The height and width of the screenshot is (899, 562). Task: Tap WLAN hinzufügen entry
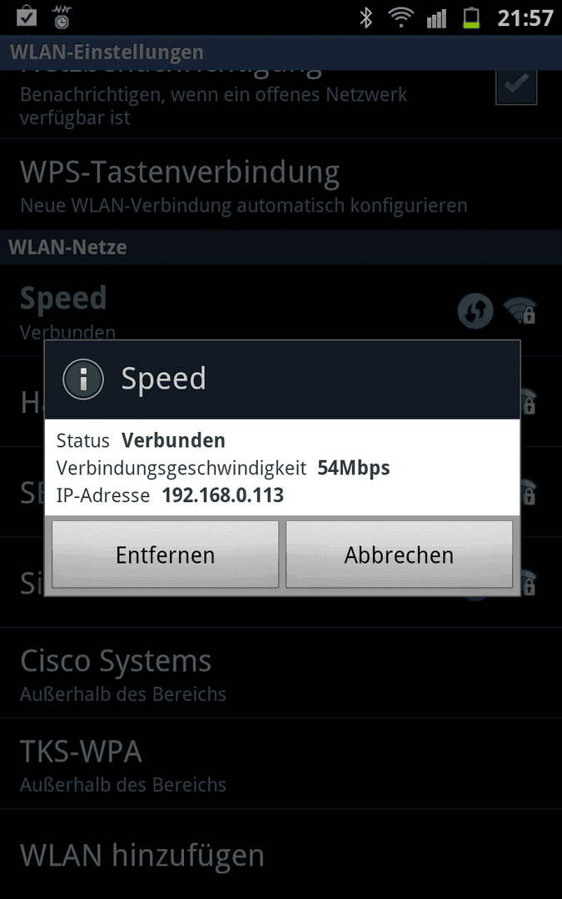(281, 854)
